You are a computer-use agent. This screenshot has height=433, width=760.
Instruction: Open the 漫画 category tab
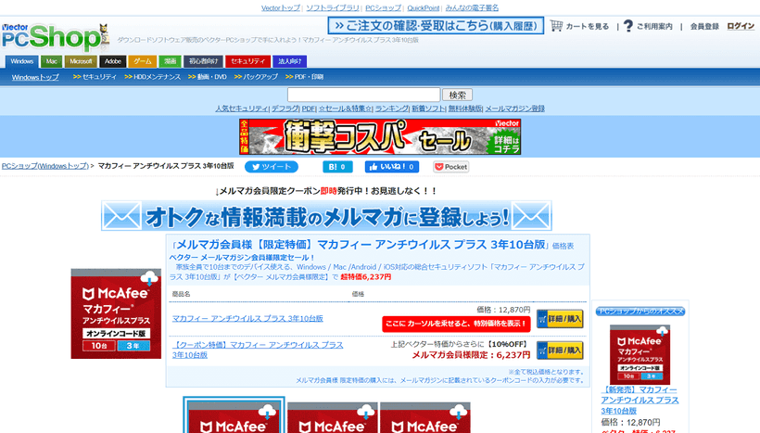tap(171, 61)
